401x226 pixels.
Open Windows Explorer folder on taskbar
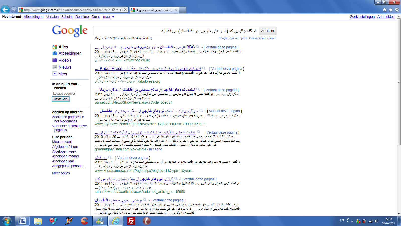(38, 221)
